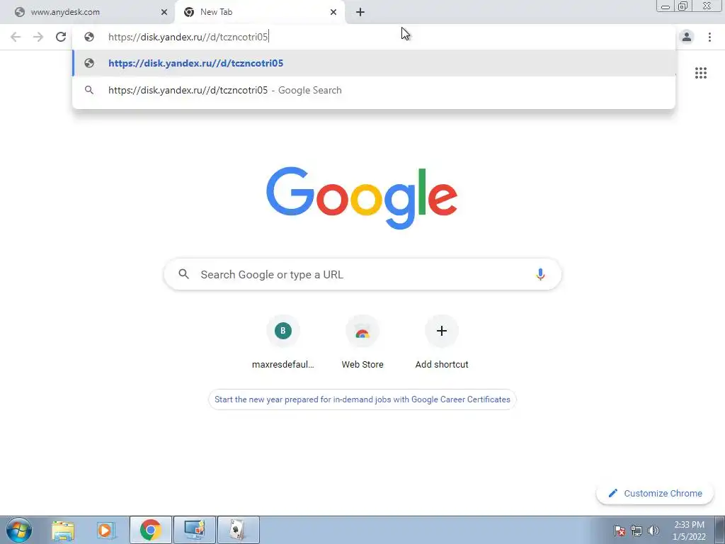
Task: Click the browser Back arrow
Action: [x=16, y=37]
